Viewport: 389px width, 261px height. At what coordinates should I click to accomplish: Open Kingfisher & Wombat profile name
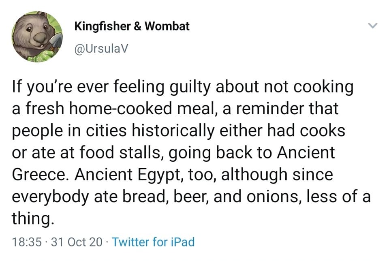pos(132,27)
